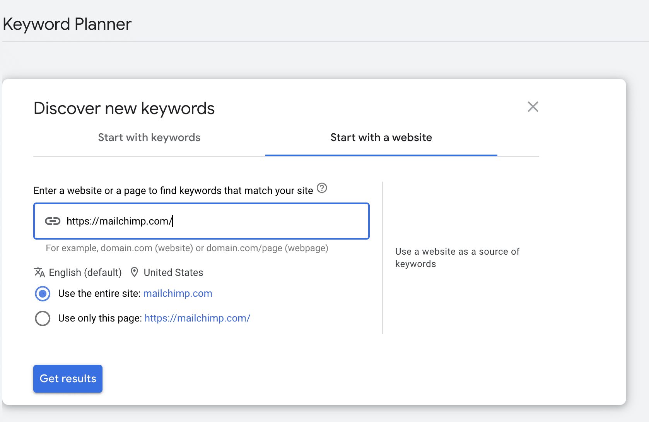
Task: Click the 'Use a website as a source' text
Action: (x=457, y=258)
